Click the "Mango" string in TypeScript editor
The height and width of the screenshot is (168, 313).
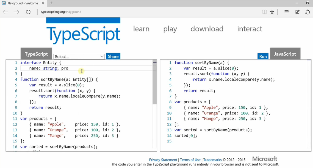tap(56, 136)
